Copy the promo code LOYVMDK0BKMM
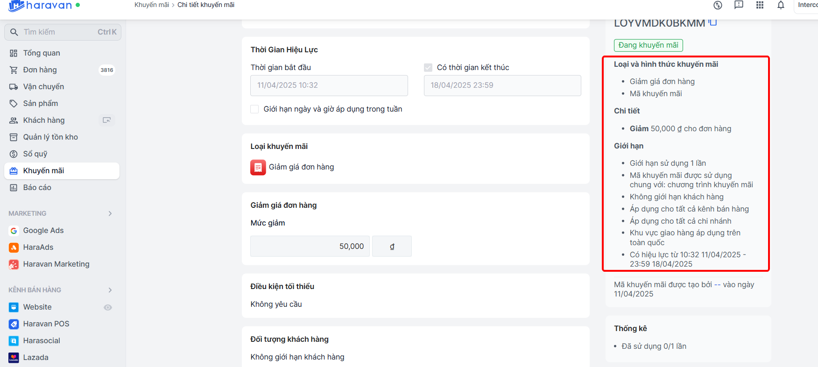818x367 pixels. pos(712,22)
